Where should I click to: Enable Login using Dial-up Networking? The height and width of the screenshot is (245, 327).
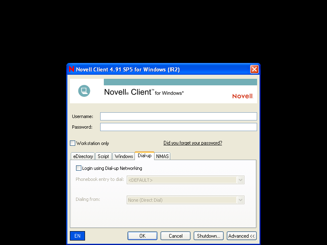78,168
